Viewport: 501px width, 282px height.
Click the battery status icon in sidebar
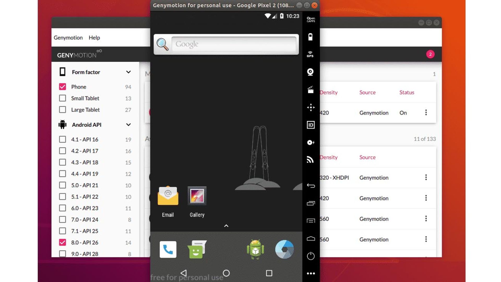point(310,37)
